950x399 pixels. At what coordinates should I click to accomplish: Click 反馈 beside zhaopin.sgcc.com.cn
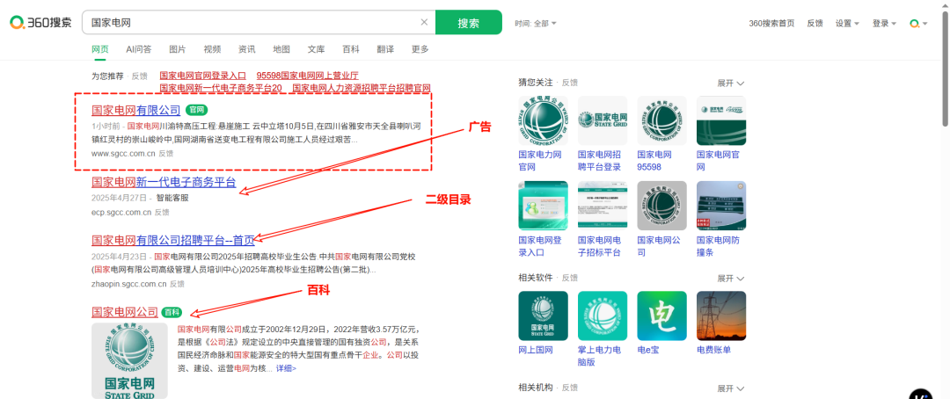(x=177, y=283)
